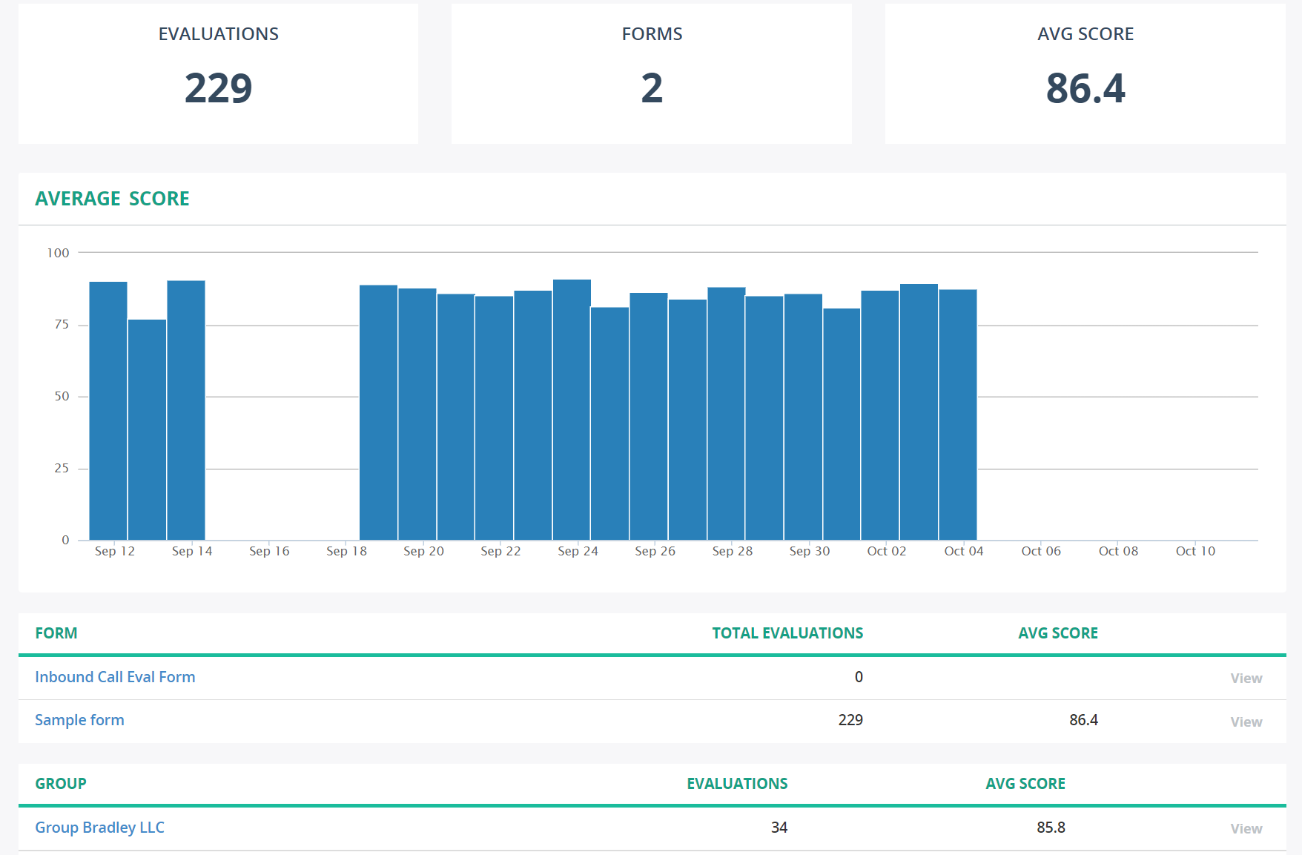Click View for Sample form row
This screenshot has height=855, width=1302.
coord(1246,722)
